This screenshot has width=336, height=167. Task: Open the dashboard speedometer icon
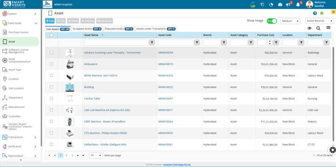pos(280,5)
